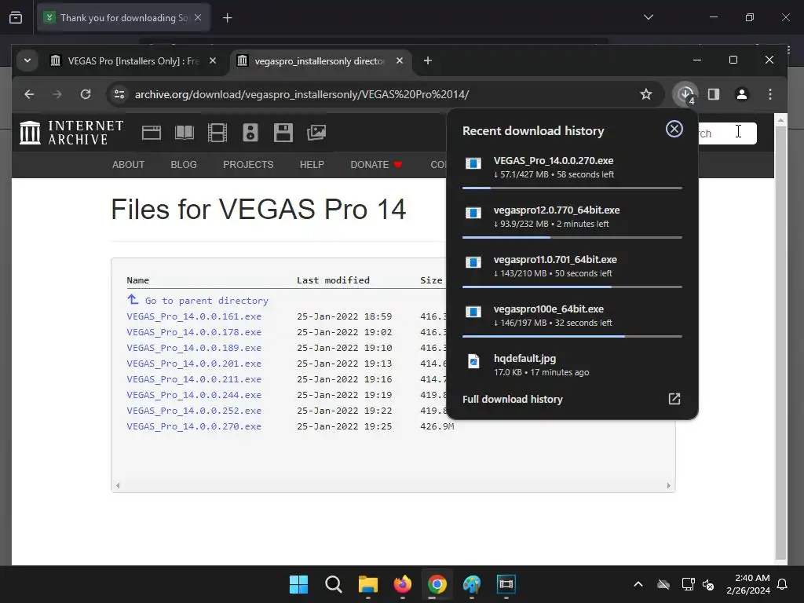This screenshot has height=603, width=804.
Task: Click the Chrome downloads icon
Action: pyautogui.click(x=685, y=94)
